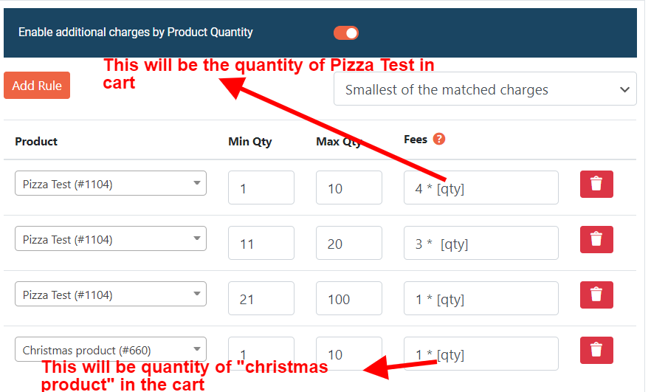Viewport: 651px width, 392px height.
Task: Click Min Qty field containing 11
Action: 261,244
